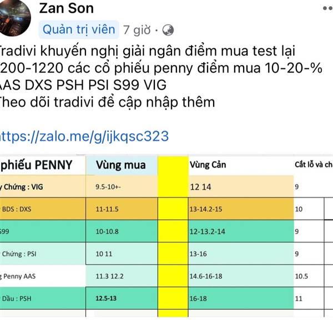
Task: Open the zalo.me group link
Action: [84, 136]
